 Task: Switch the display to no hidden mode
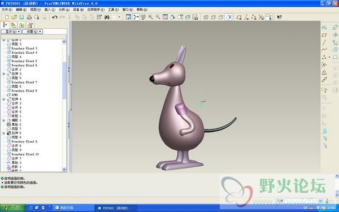coord(221,17)
